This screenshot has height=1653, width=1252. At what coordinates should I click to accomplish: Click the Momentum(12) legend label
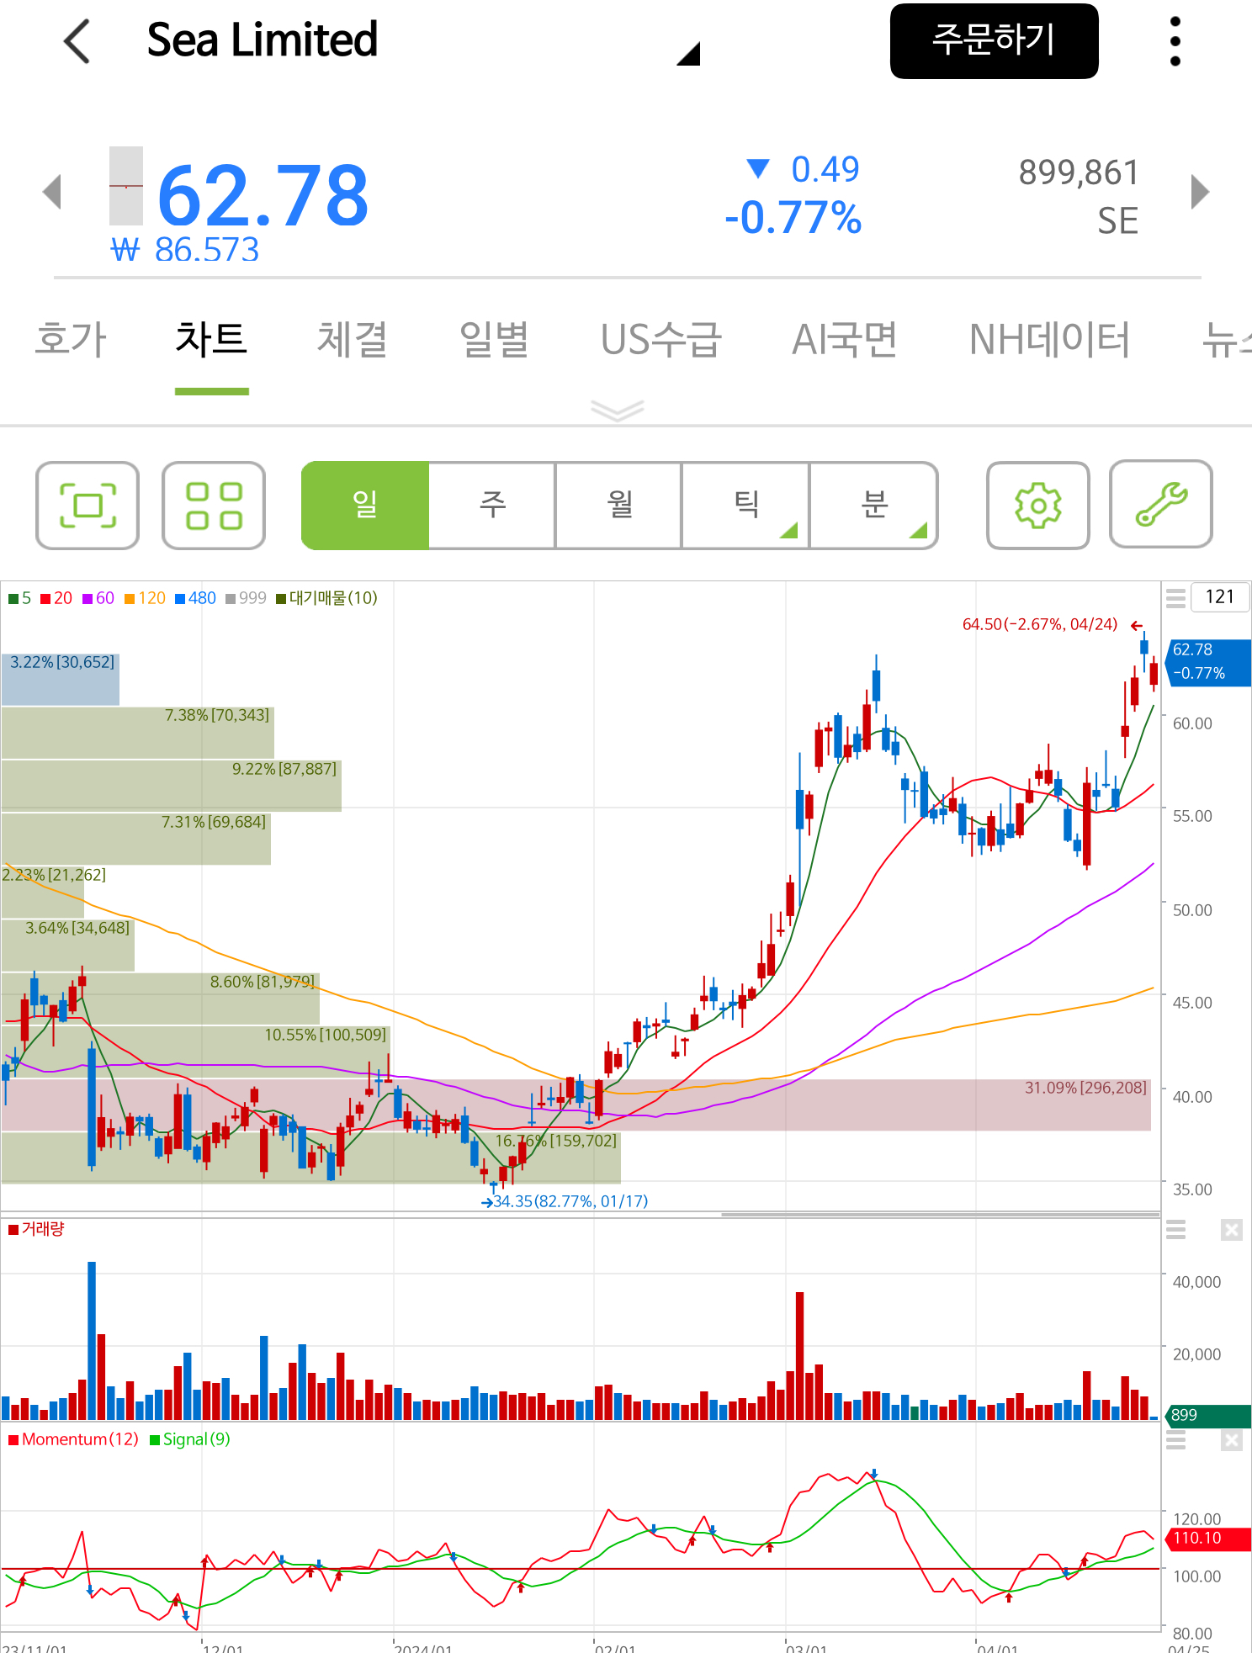(73, 1439)
